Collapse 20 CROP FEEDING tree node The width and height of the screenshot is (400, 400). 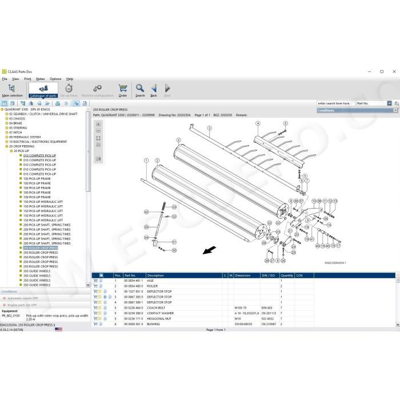pyautogui.click(x=7, y=146)
